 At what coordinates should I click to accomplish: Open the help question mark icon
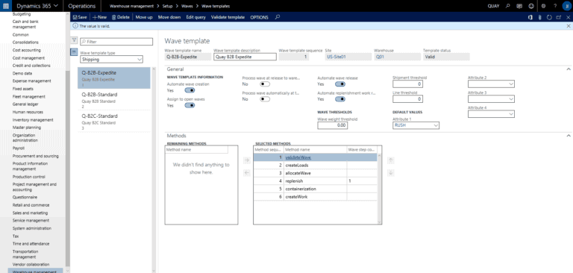point(555,6)
